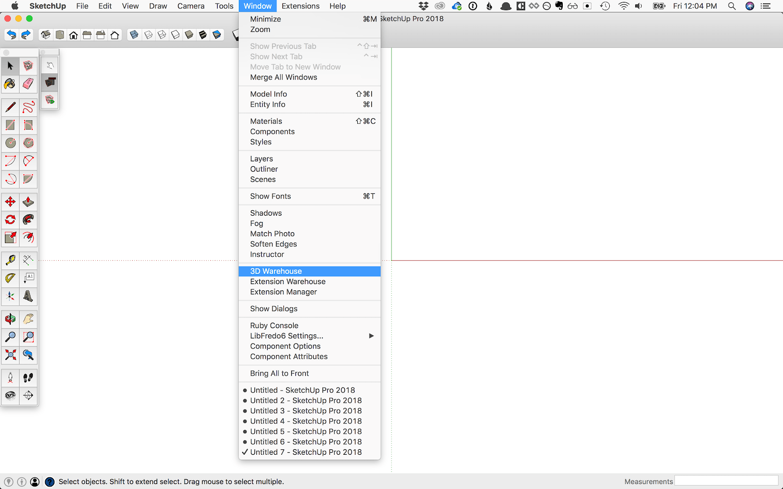The height and width of the screenshot is (489, 783).
Task: Open 3D Warehouse from Window menu
Action: [x=309, y=271]
